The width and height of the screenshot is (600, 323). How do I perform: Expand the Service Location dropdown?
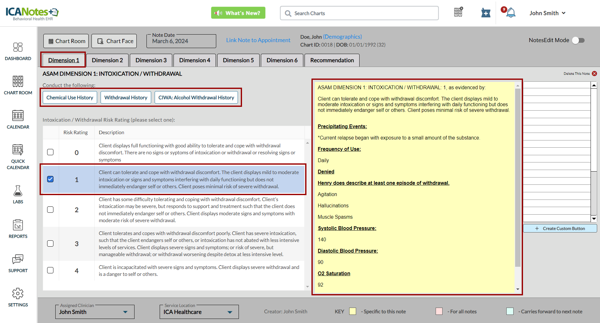(230, 312)
